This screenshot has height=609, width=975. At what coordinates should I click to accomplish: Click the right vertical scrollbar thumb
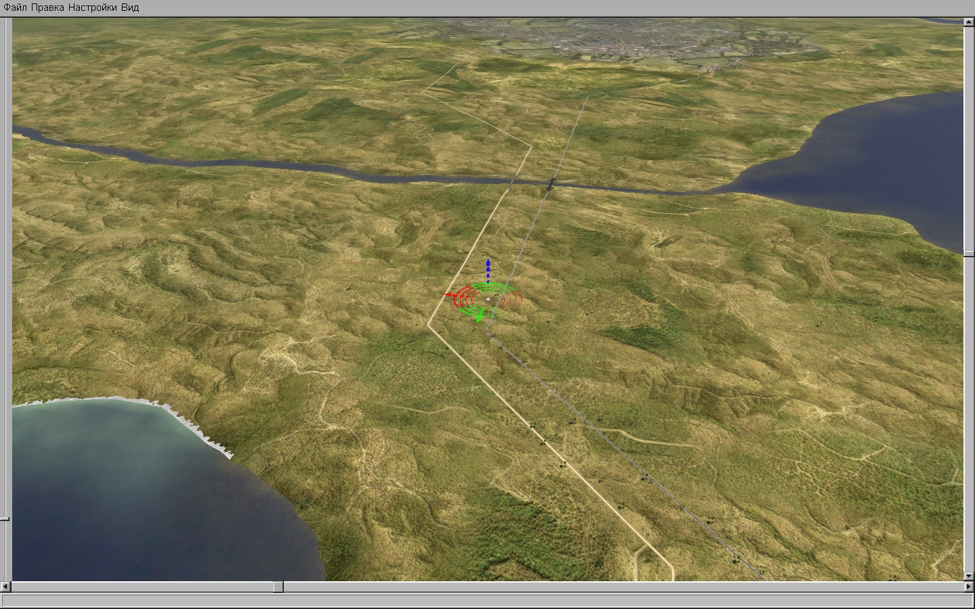pyautogui.click(x=969, y=254)
